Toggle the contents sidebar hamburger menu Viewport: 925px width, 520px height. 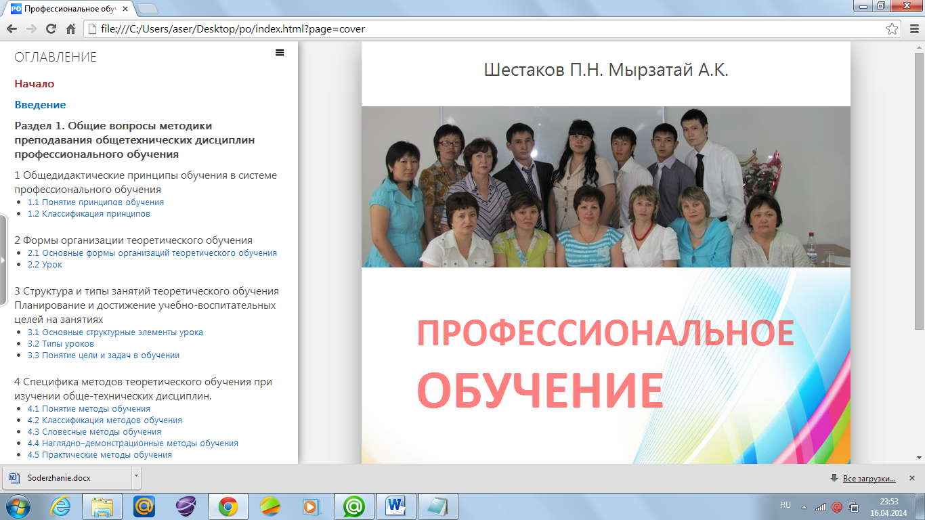(x=280, y=53)
